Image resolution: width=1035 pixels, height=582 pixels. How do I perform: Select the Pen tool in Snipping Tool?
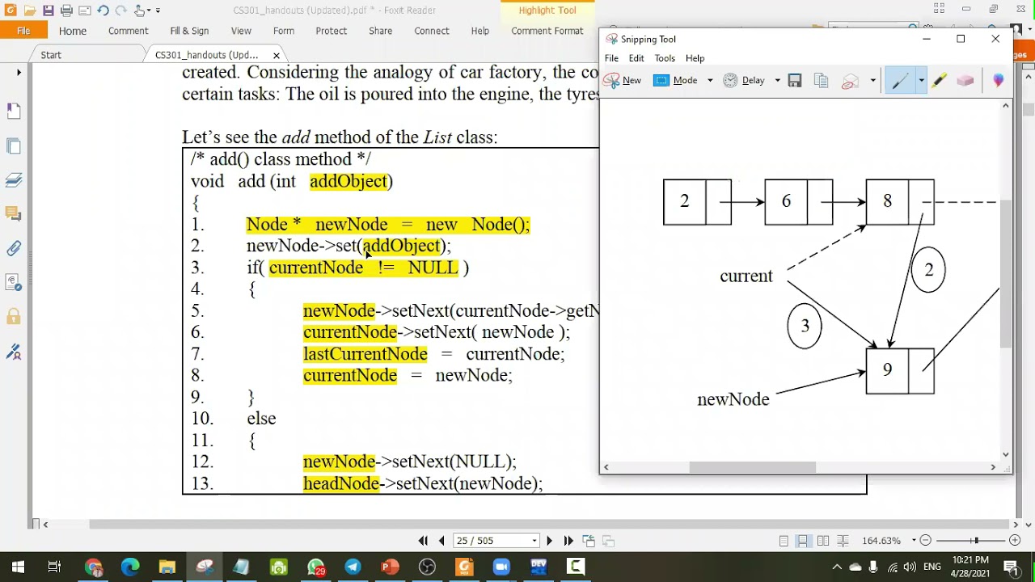pos(900,80)
